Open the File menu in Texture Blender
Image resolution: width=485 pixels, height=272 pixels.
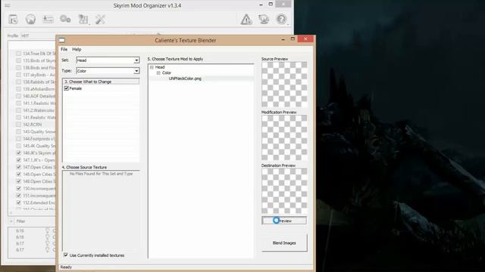(64, 49)
